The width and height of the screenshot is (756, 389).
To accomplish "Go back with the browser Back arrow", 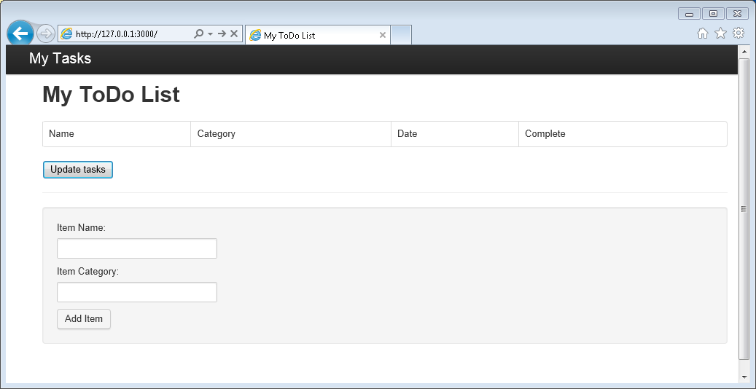I will pos(20,34).
